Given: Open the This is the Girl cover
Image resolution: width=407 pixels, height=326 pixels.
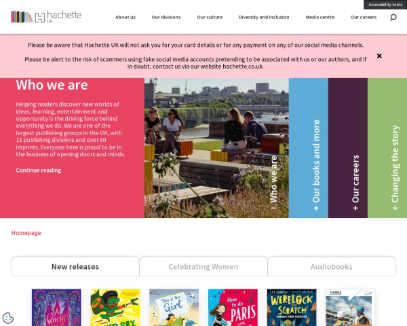Looking at the screenshot, I should click(174, 307).
